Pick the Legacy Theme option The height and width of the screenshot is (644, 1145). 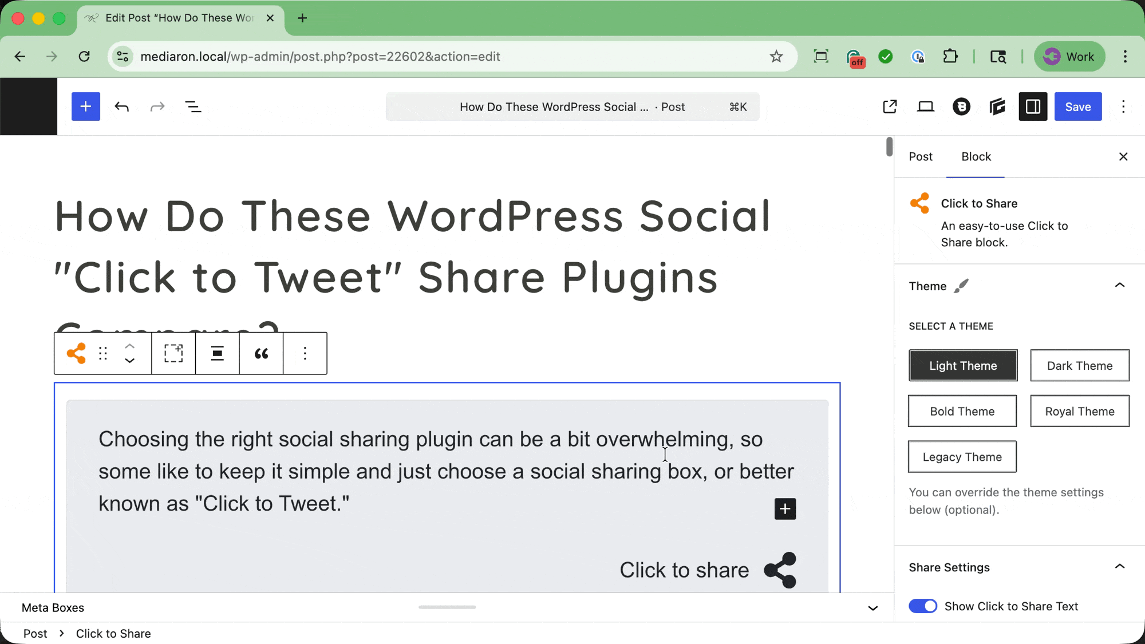coord(962,457)
